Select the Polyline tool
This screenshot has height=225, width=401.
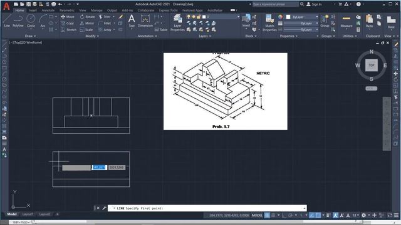(x=18, y=21)
